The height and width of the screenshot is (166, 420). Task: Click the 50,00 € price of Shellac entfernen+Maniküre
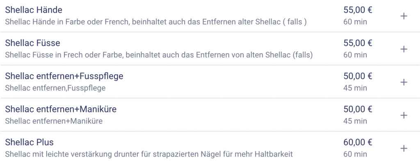(x=358, y=109)
